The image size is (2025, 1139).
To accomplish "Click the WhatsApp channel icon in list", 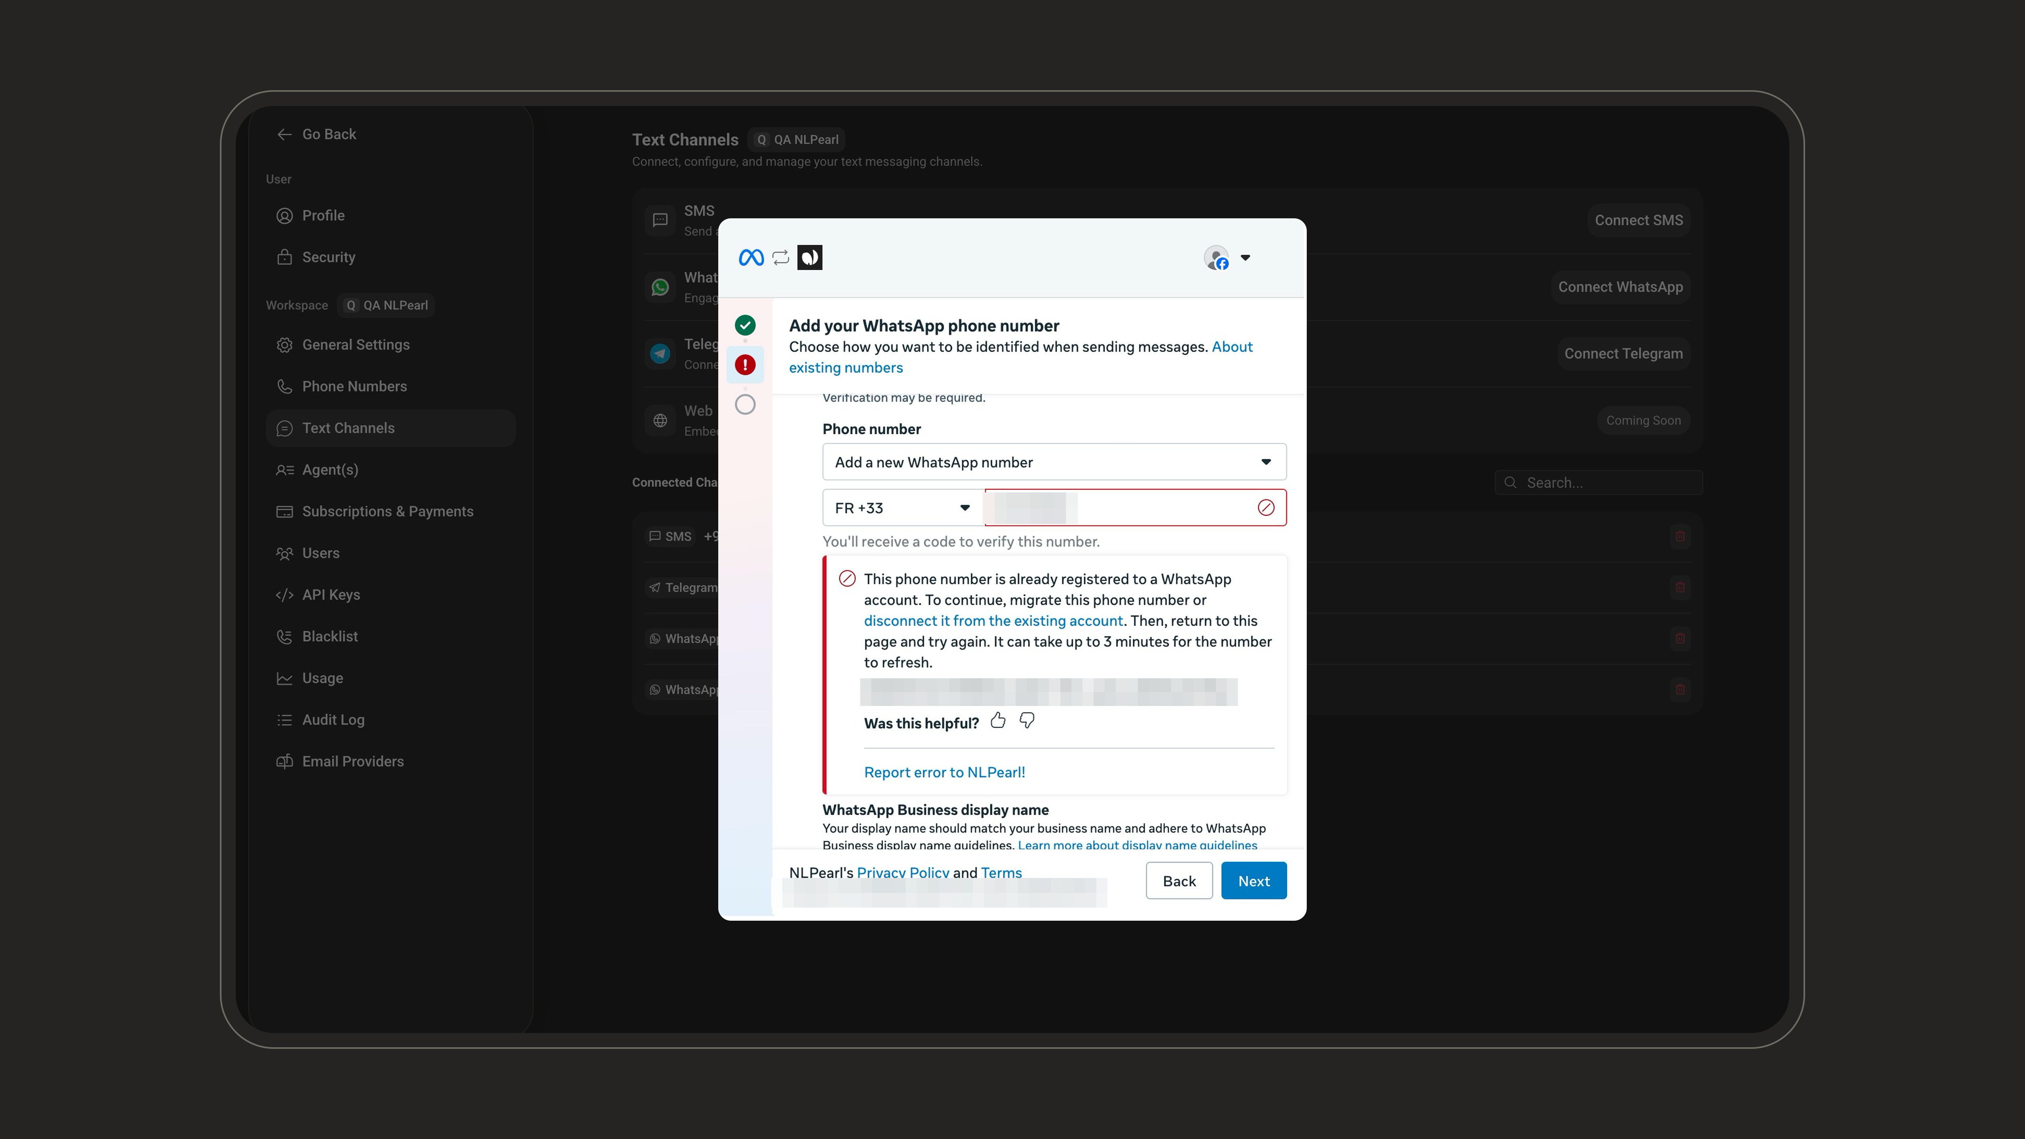I will point(660,287).
